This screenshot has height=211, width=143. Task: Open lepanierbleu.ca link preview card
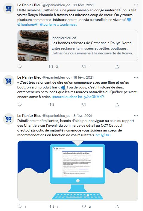coord(78,45)
